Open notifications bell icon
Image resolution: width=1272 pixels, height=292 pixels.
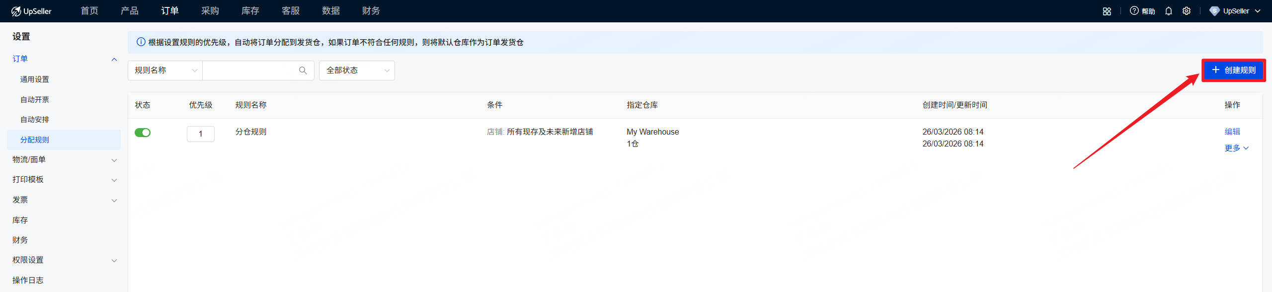pyautogui.click(x=1168, y=11)
